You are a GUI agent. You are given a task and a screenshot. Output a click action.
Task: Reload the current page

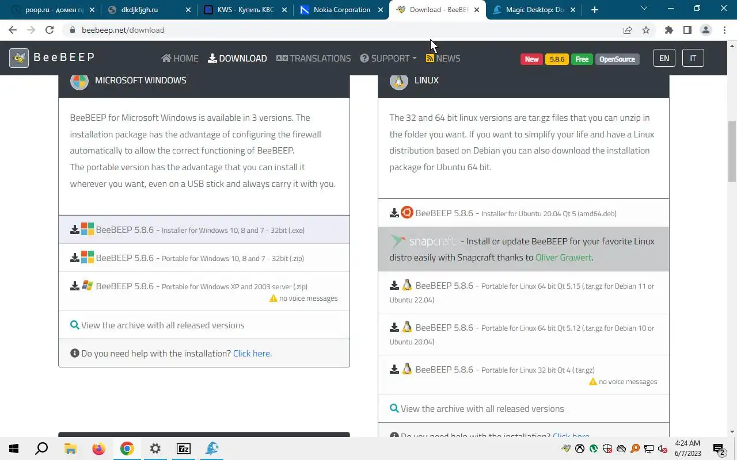coord(50,30)
